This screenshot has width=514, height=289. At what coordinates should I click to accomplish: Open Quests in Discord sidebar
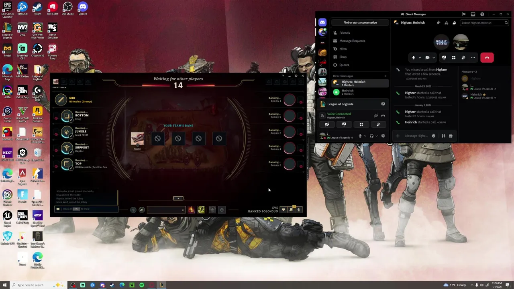click(359, 65)
